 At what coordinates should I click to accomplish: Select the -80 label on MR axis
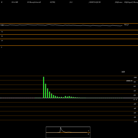click(135, 117)
